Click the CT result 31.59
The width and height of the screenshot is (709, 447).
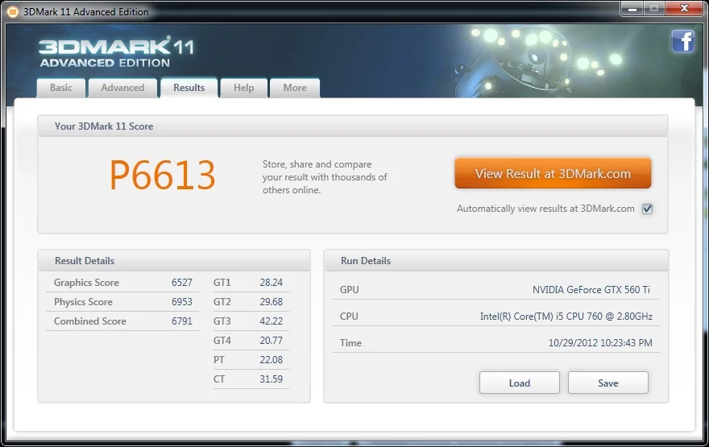pyautogui.click(x=272, y=379)
